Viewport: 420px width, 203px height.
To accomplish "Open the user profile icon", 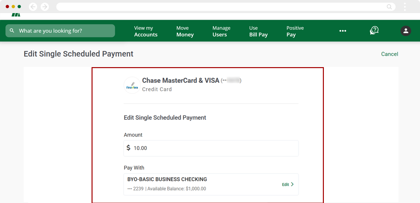I will (406, 30).
